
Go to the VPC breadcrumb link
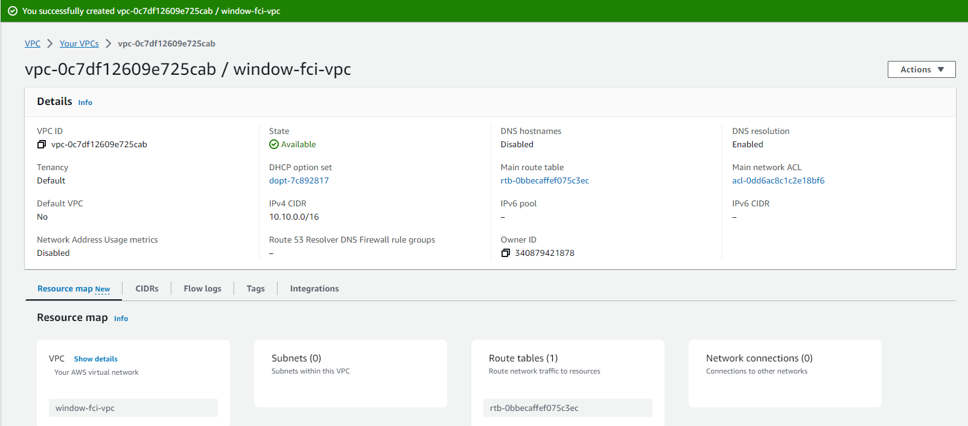coord(33,43)
